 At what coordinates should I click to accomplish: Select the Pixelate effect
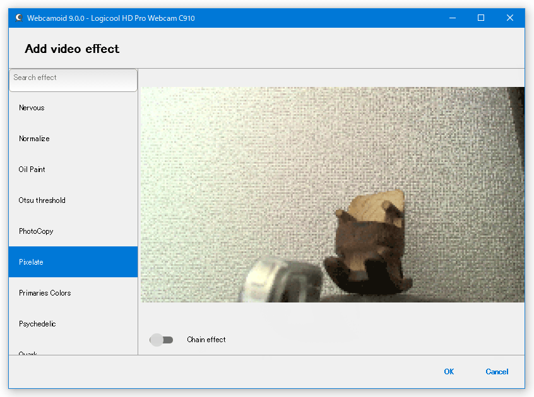[73, 262]
